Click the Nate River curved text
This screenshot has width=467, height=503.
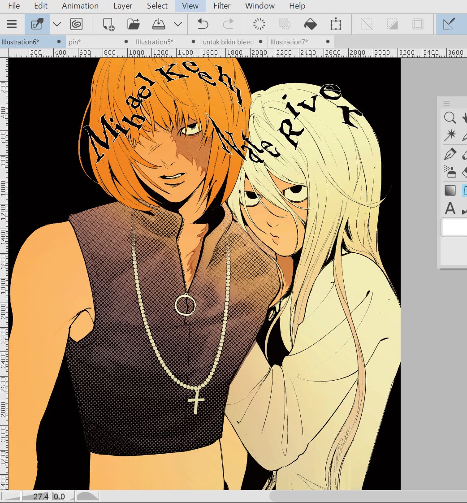(285, 123)
